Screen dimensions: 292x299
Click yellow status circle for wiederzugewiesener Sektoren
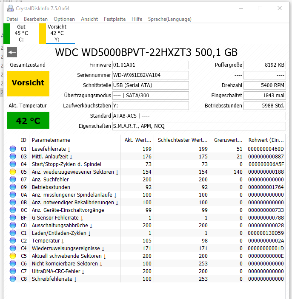tap(13, 172)
